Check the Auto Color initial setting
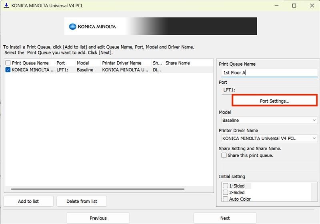The image size is (320, 224). [225, 199]
